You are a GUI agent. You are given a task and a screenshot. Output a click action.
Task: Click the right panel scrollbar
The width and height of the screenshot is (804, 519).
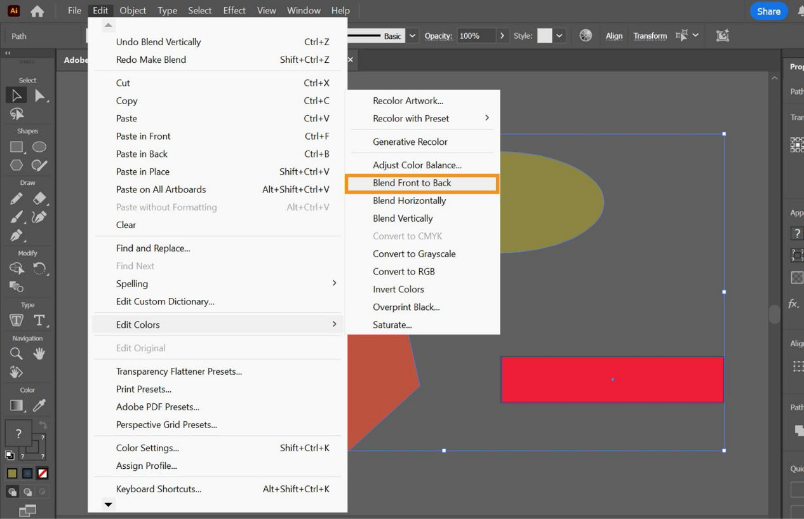pyautogui.click(x=774, y=314)
